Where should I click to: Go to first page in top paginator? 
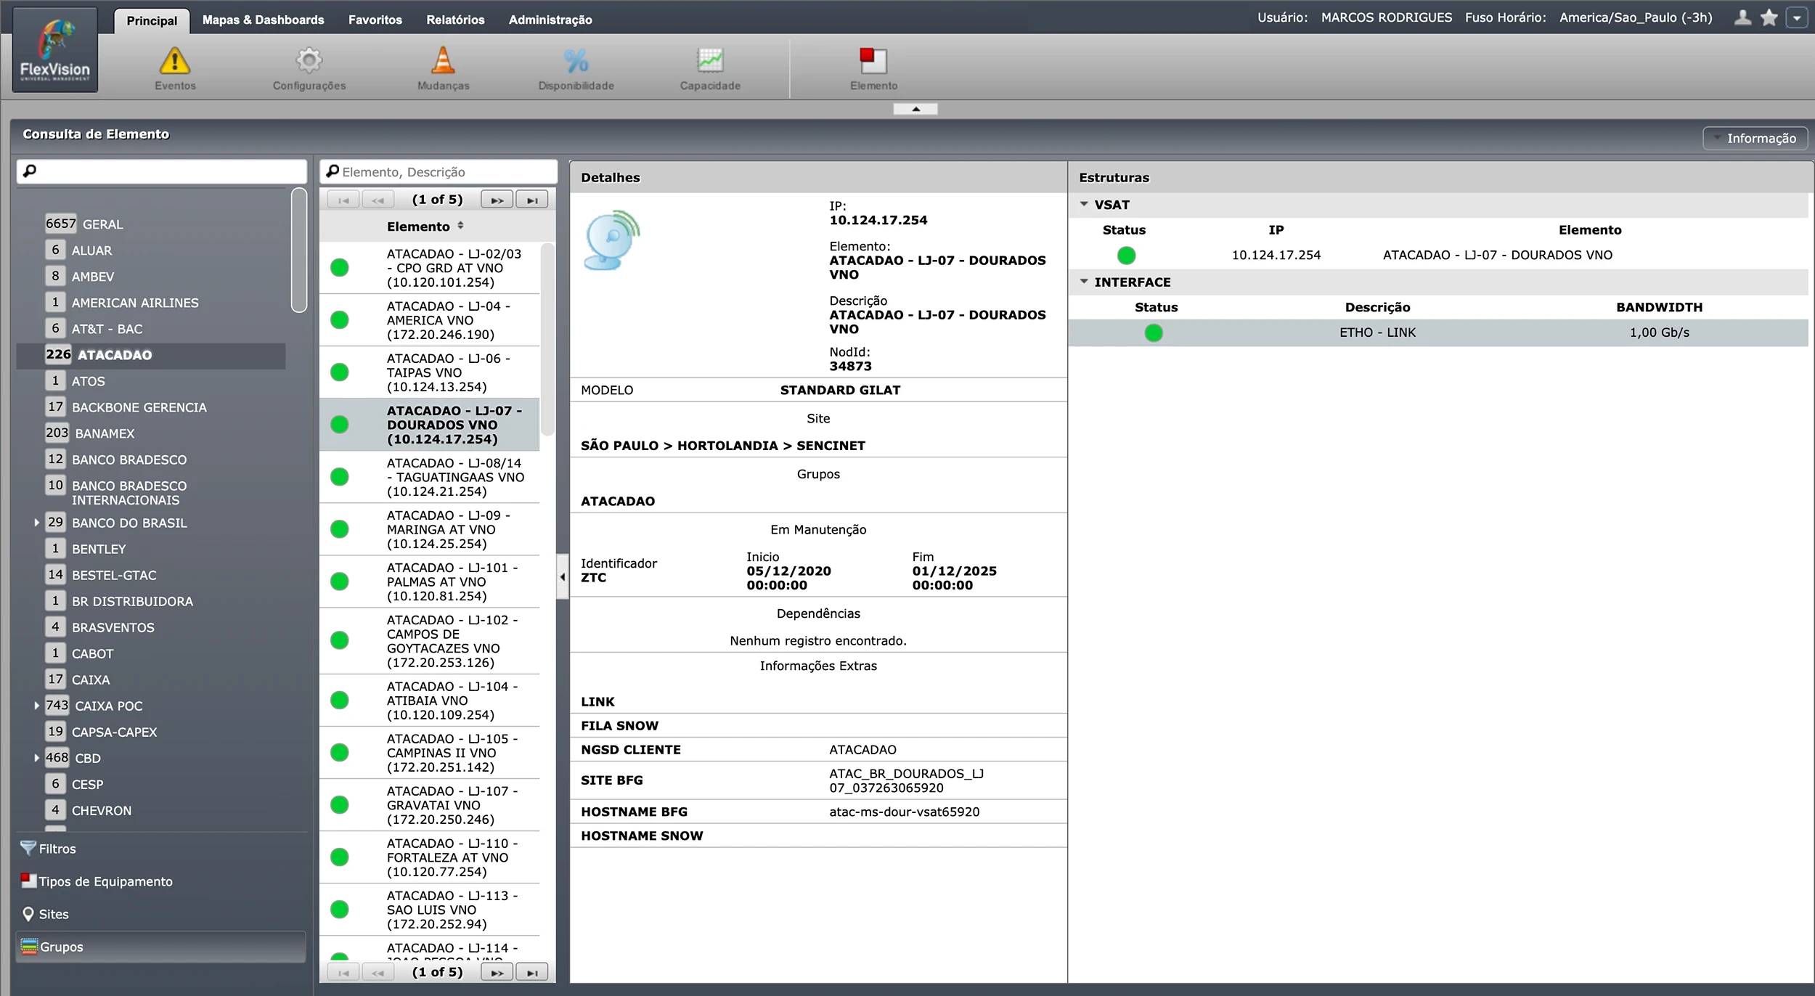point(343,200)
